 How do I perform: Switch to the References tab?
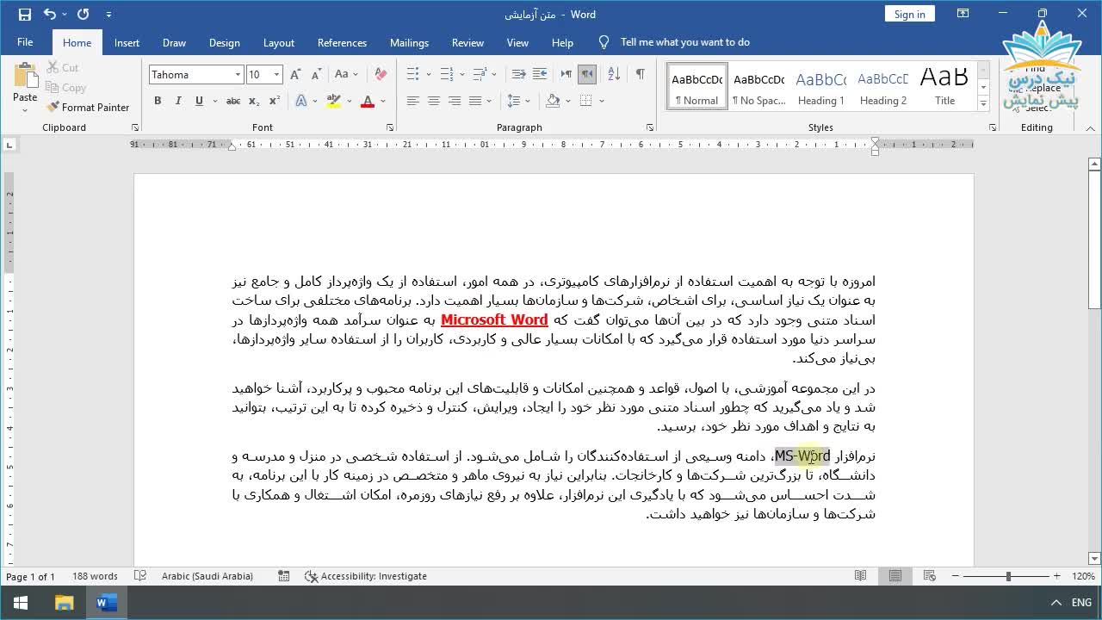[342, 42]
